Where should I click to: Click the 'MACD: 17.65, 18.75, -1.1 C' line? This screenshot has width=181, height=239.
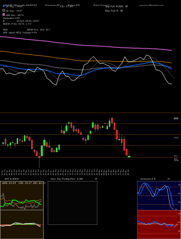(17, 24)
